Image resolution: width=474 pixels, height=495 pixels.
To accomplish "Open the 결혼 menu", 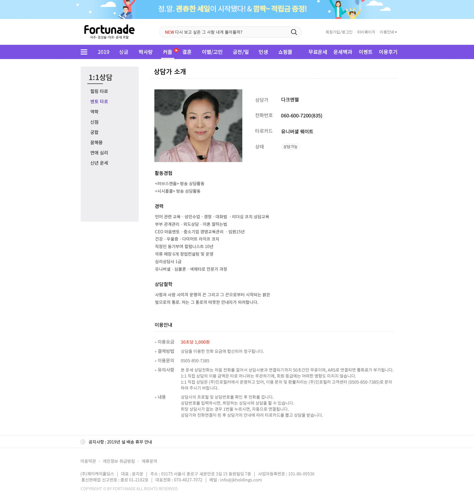I will point(187,52).
